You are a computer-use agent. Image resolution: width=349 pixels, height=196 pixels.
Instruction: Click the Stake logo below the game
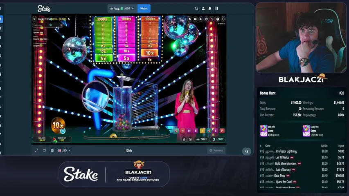pos(129,150)
